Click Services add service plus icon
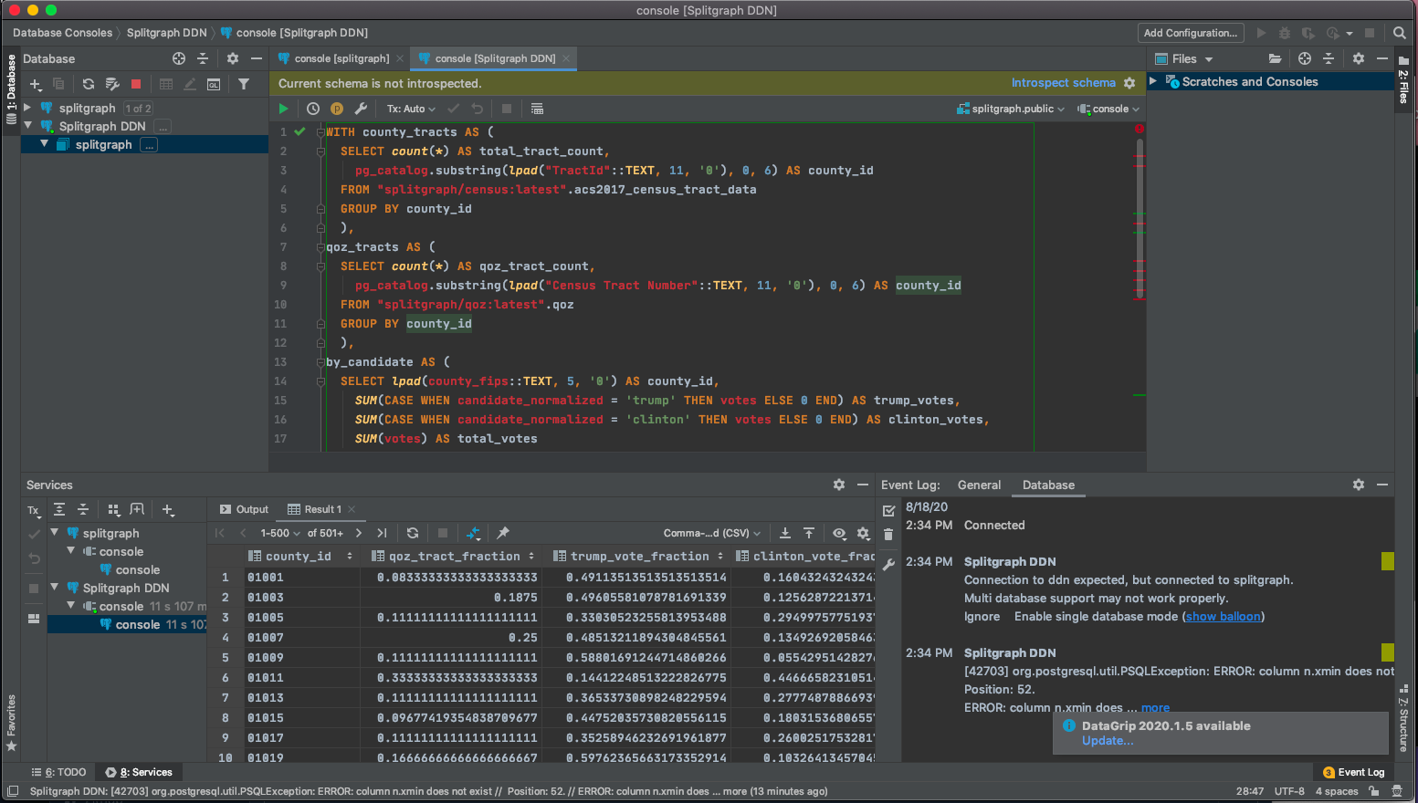The width and height of the screenshot is (1418, 803). [168, 509]
